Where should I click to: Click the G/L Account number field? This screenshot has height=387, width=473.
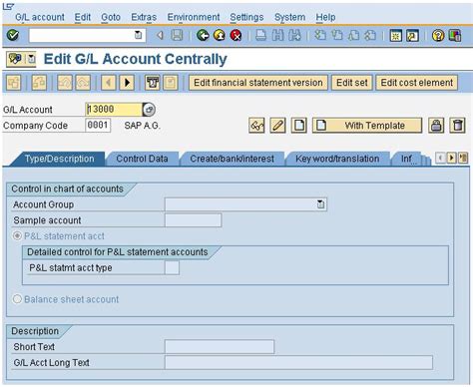(x=114, y=109)
